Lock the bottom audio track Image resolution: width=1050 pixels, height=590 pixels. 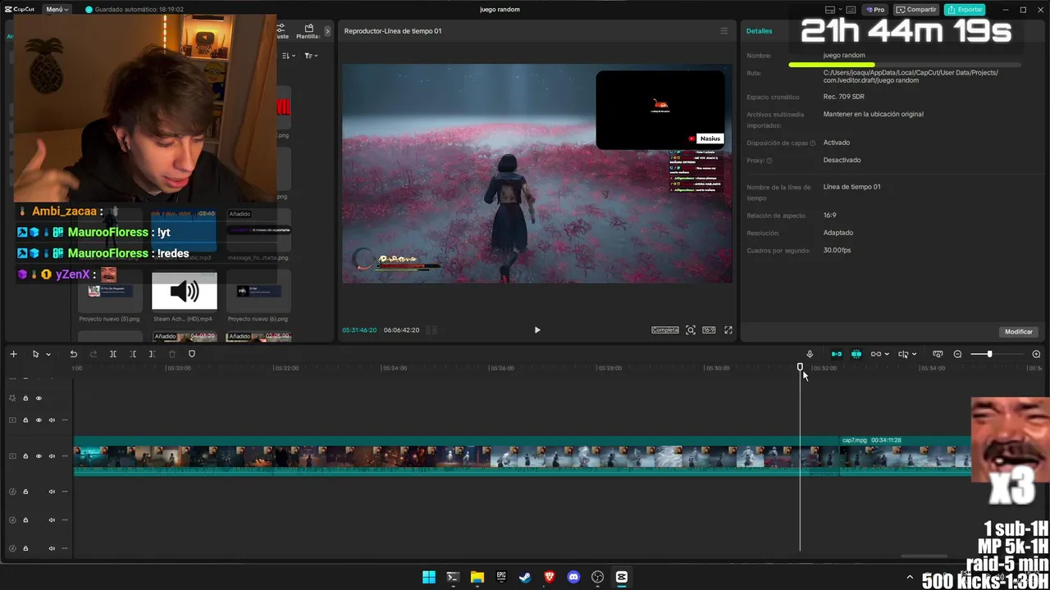click(25, 548)
